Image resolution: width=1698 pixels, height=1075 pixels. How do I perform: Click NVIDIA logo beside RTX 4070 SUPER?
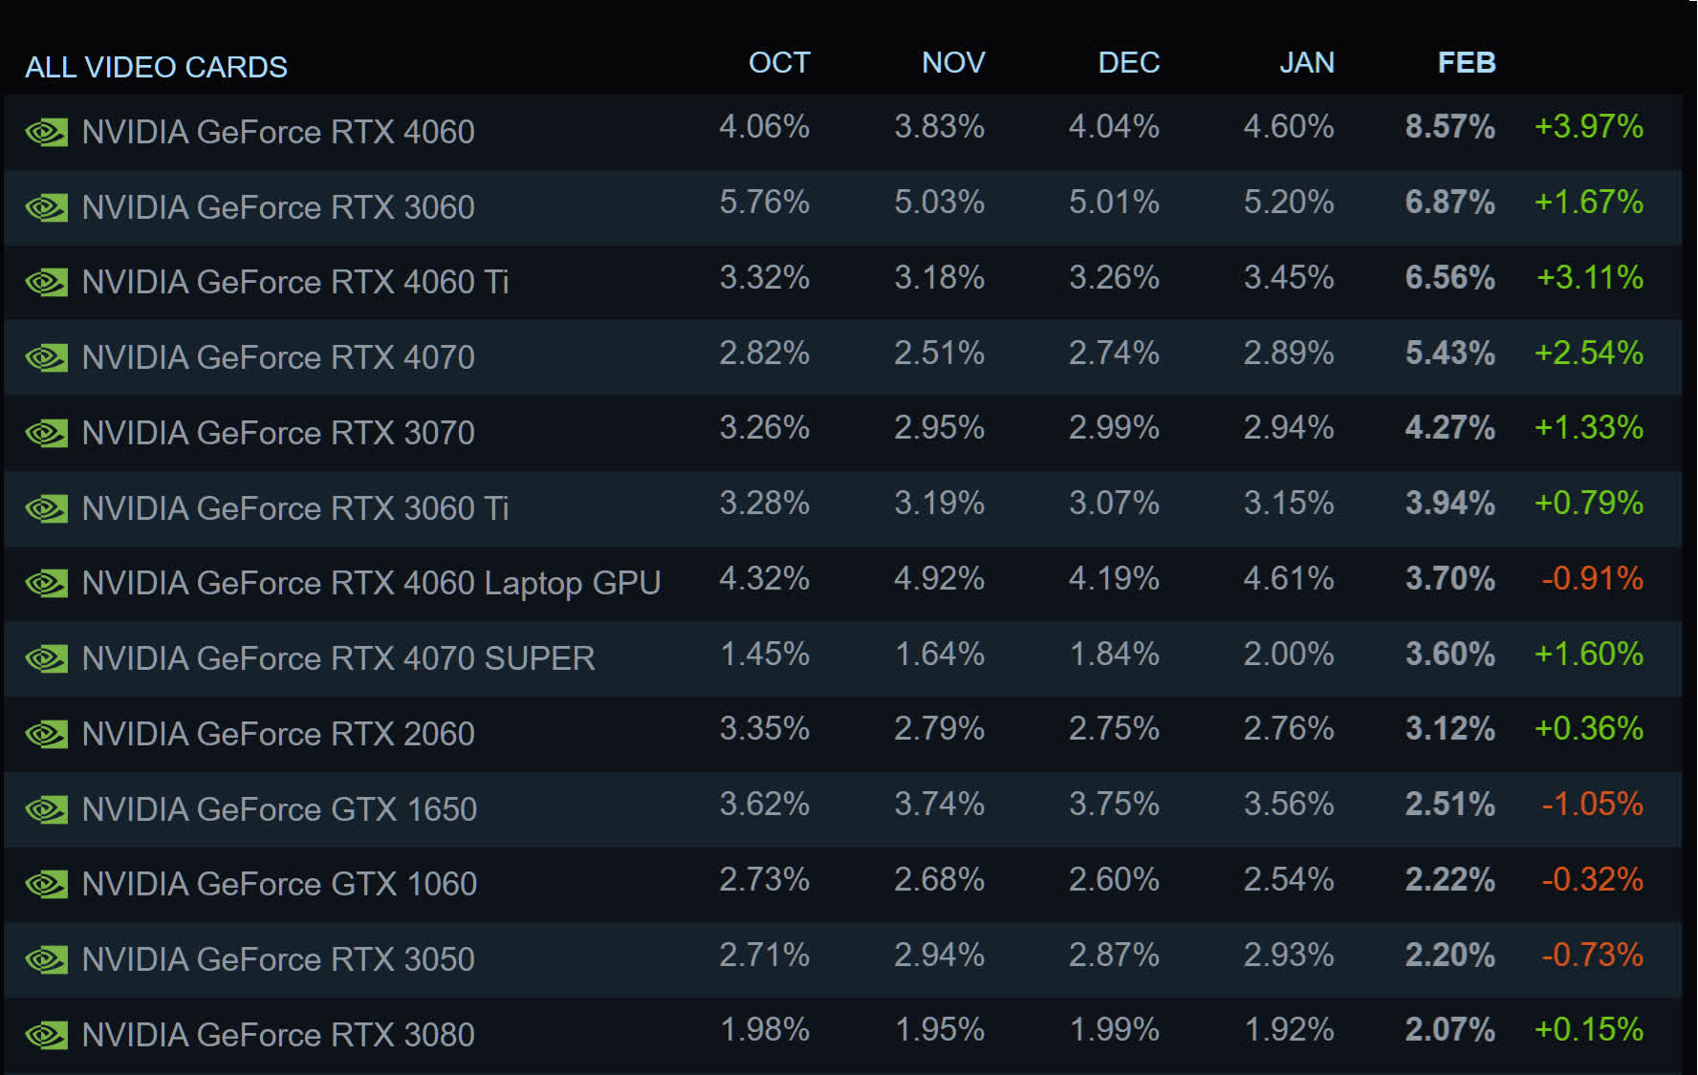(x=46, y=658)
